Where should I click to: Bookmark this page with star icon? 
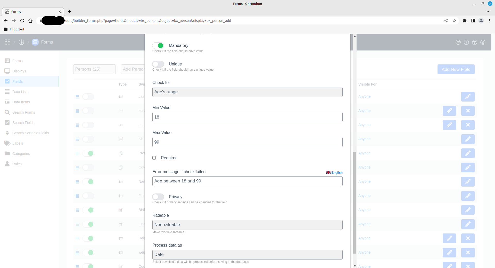pyautogui.click(x=454, y=21)
